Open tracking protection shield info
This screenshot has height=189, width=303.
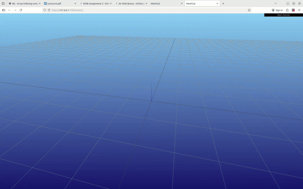[x=45, y=10]
